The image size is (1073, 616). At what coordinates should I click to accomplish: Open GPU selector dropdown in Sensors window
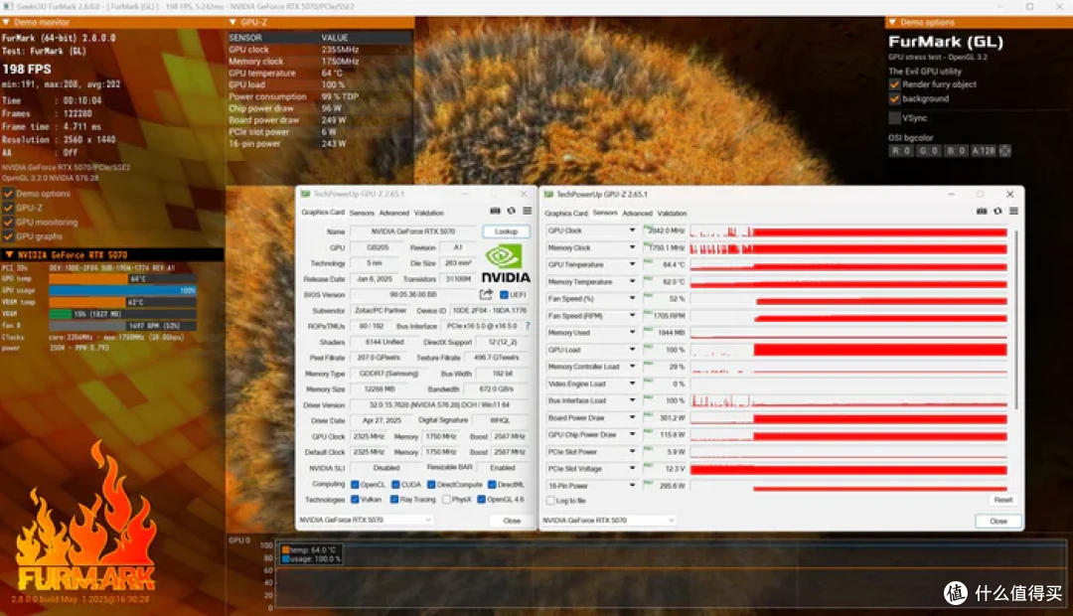[608, 521]
